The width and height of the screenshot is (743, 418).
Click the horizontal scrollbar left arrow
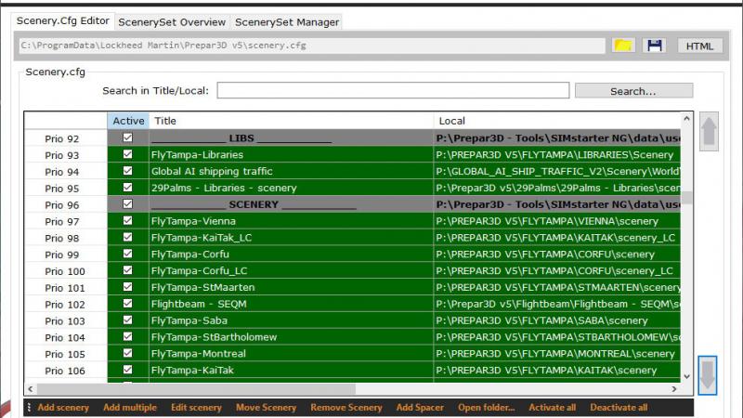(x=31, y=389)
